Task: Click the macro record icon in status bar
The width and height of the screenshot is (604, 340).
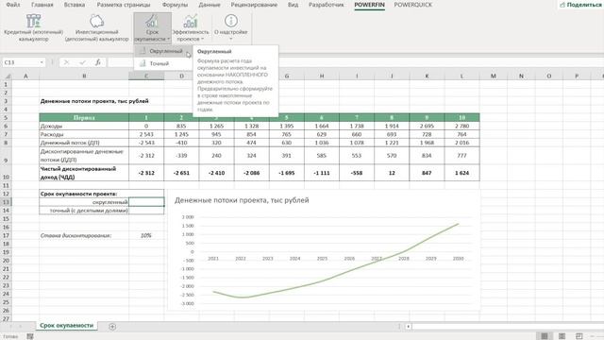Action: pyautogui.click(x=30, y=336)
